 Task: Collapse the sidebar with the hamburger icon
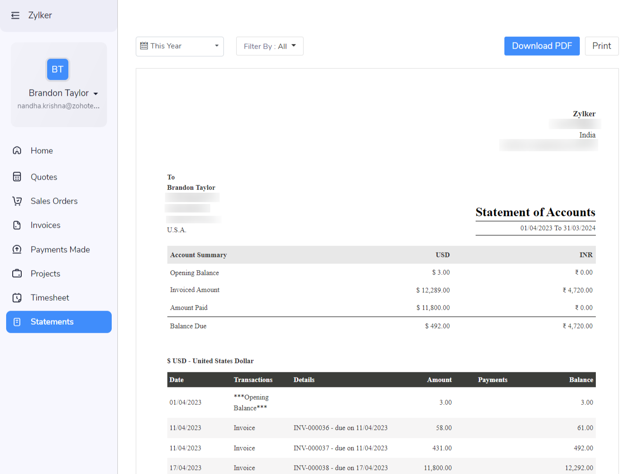15,15
